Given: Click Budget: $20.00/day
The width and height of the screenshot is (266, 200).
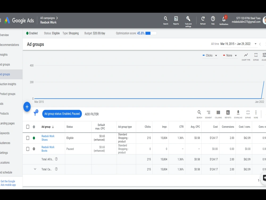Looking at the screenshot, I should (95, 33).
